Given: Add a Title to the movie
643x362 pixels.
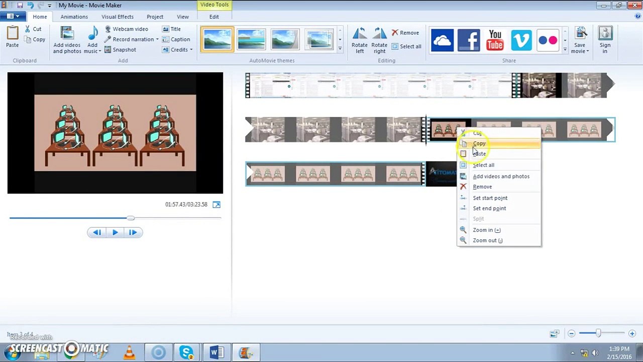Looking at the screenshot, I should click(171, 29).
